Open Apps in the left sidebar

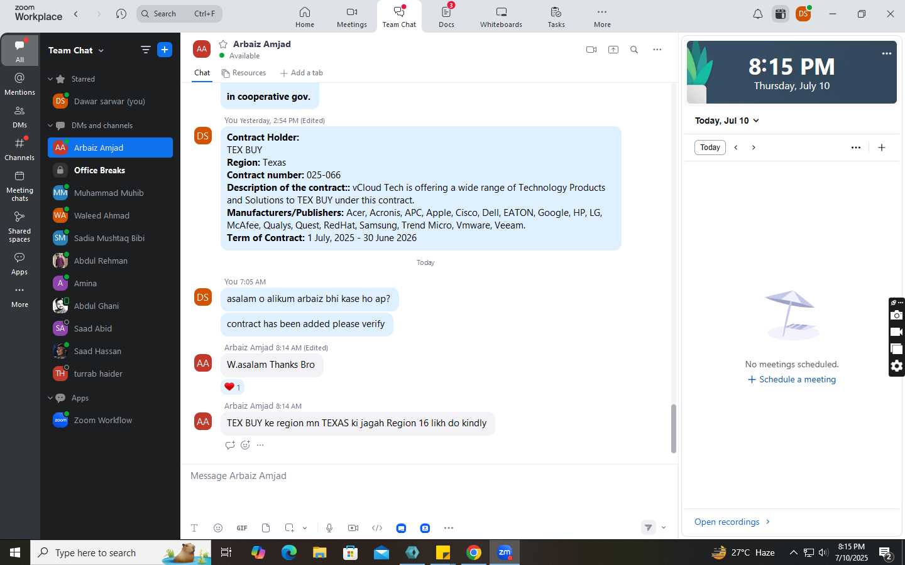[19, 264]
